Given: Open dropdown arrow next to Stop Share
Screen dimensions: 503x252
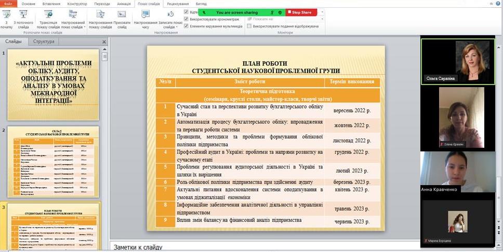Looking at the screenshot, I should (x=322, y=12).
